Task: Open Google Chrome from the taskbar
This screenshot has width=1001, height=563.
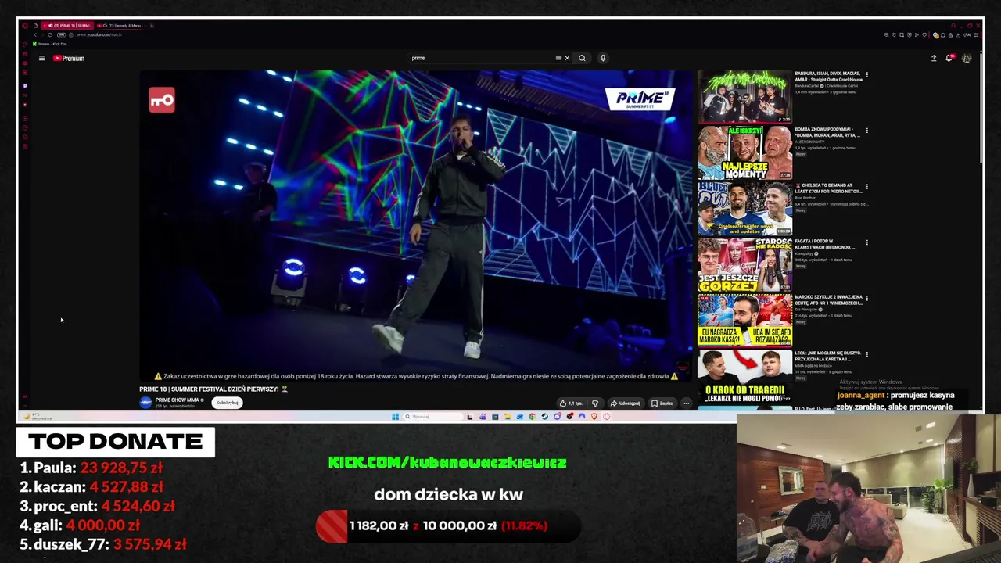Action: 532,417
